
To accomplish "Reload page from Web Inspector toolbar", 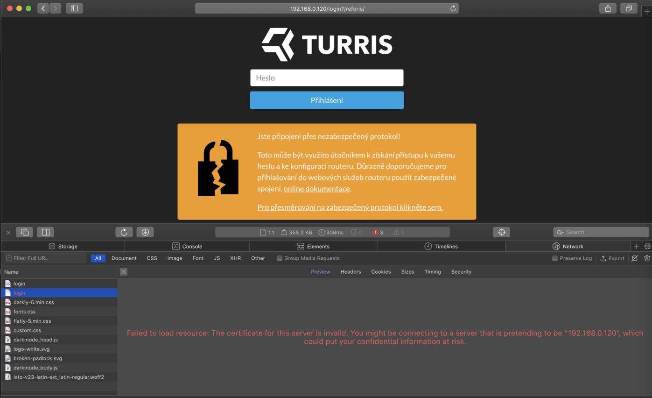I will pyautogui.click(x=124, y=232).
